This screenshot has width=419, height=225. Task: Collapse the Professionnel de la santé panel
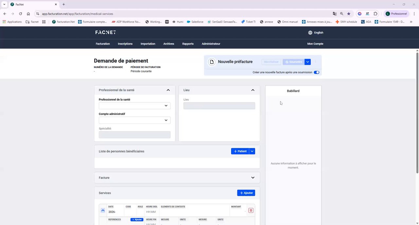pos(168,90)
